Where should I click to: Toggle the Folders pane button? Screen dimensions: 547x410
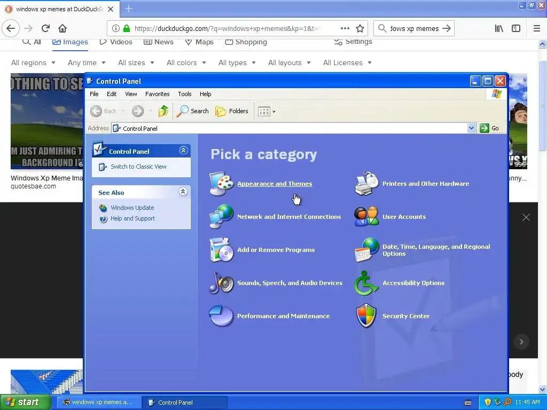coord(232,111)
